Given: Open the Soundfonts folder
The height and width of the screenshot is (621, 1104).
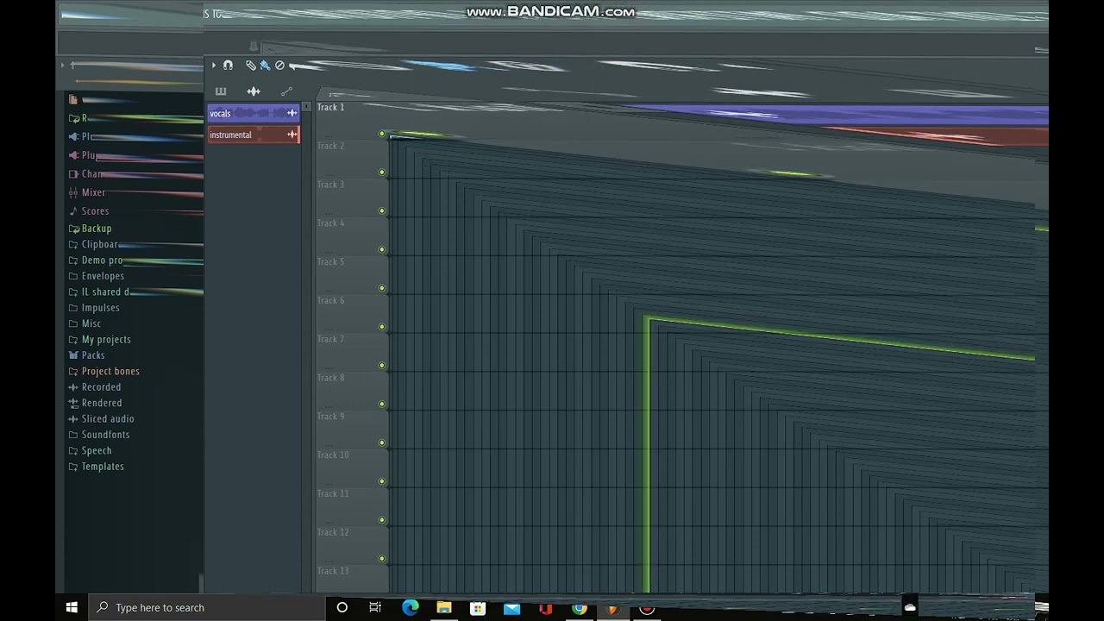Looking at the screenshot, I should (99, 435).
